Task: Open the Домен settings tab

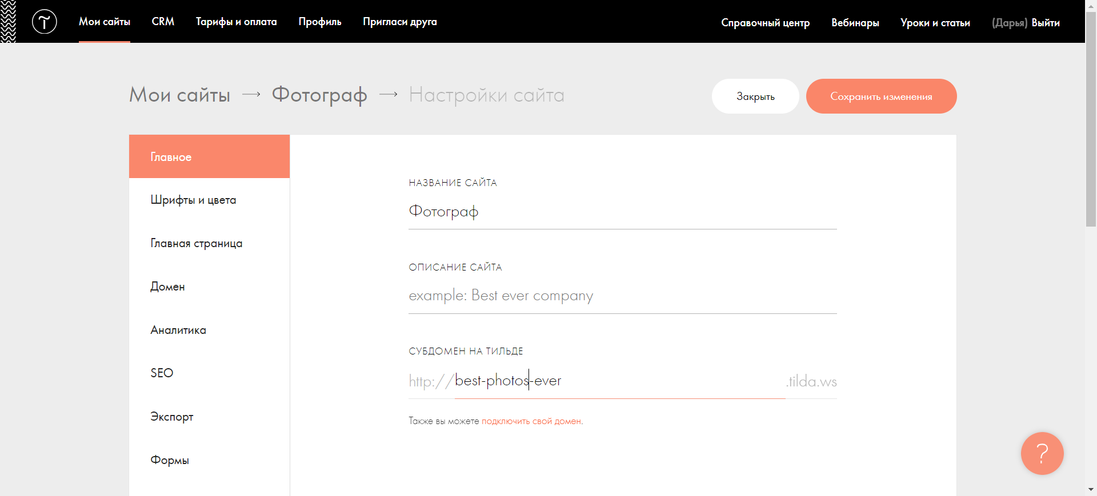Action: tap(167, 287)
